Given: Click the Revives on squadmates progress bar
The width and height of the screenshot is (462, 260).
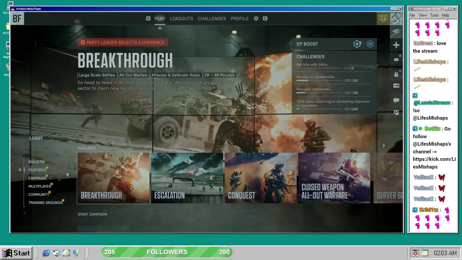Looking at the screenshot, I should pyautogui.click(x=319, y=81).
